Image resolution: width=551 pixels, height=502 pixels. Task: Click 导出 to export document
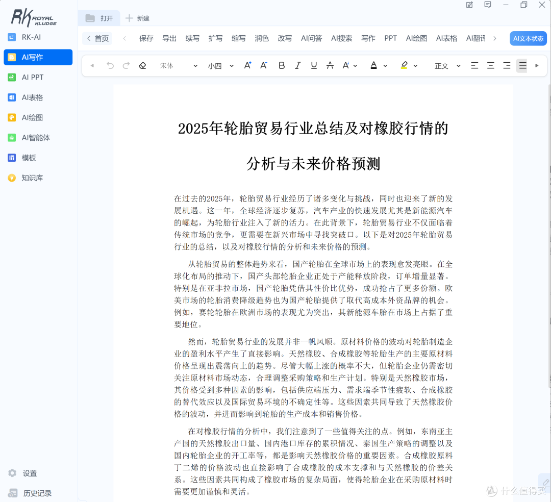pyautogui.click(x=169, y=38)
